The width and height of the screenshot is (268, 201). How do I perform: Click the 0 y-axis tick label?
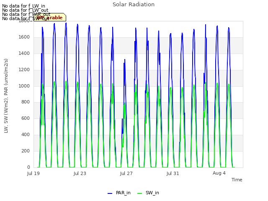pyautogui.click(x=28, y=167)
